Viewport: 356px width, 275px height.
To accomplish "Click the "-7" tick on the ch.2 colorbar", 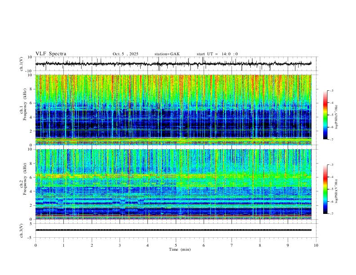I will 331,213.
